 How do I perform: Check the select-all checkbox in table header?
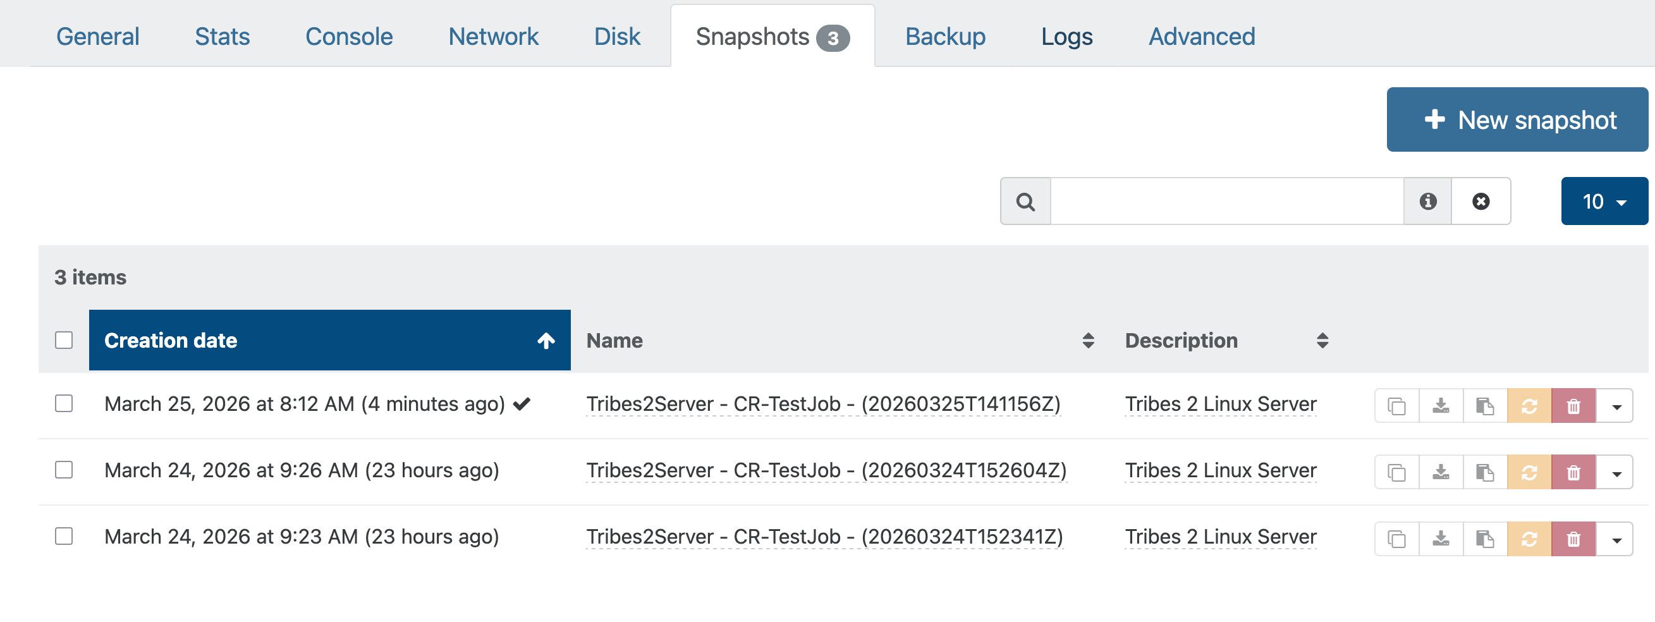pos(64,340)
